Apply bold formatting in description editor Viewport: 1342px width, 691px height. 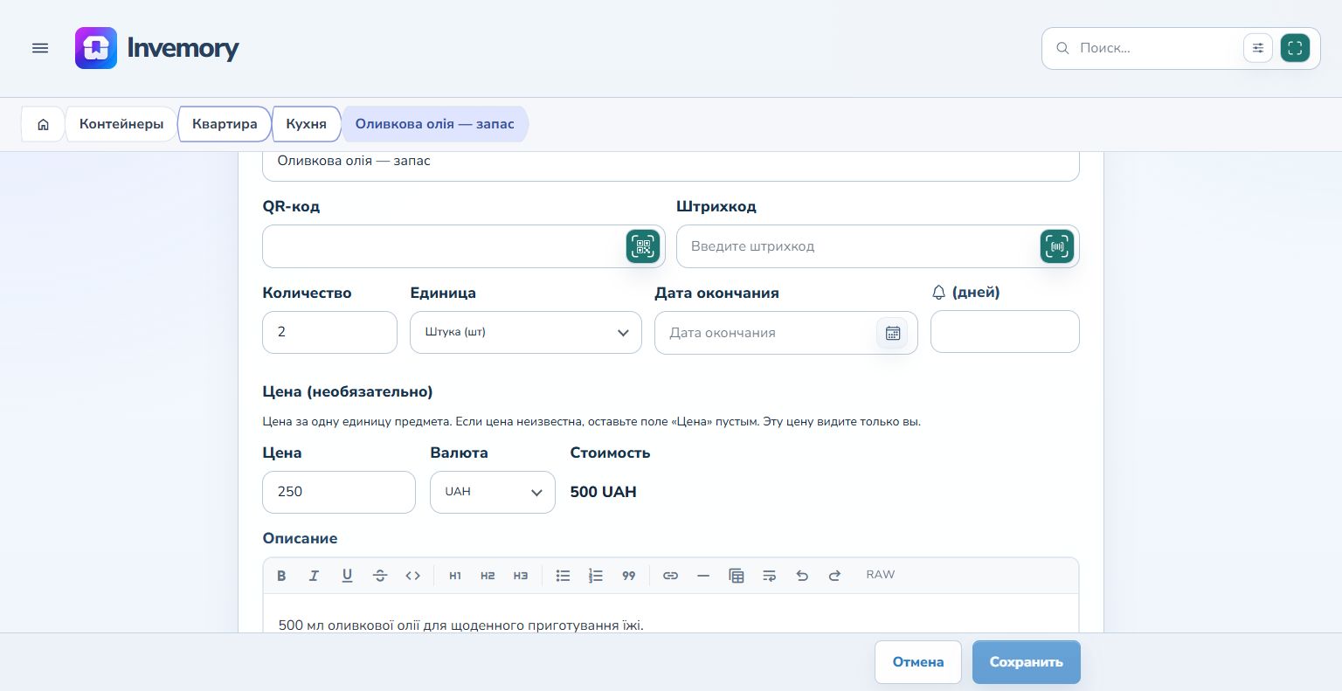281,576
